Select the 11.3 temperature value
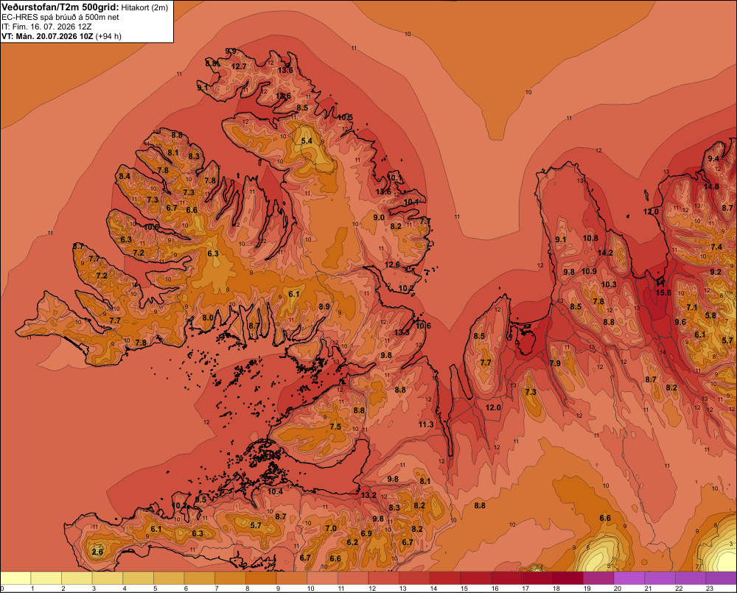 426,424
